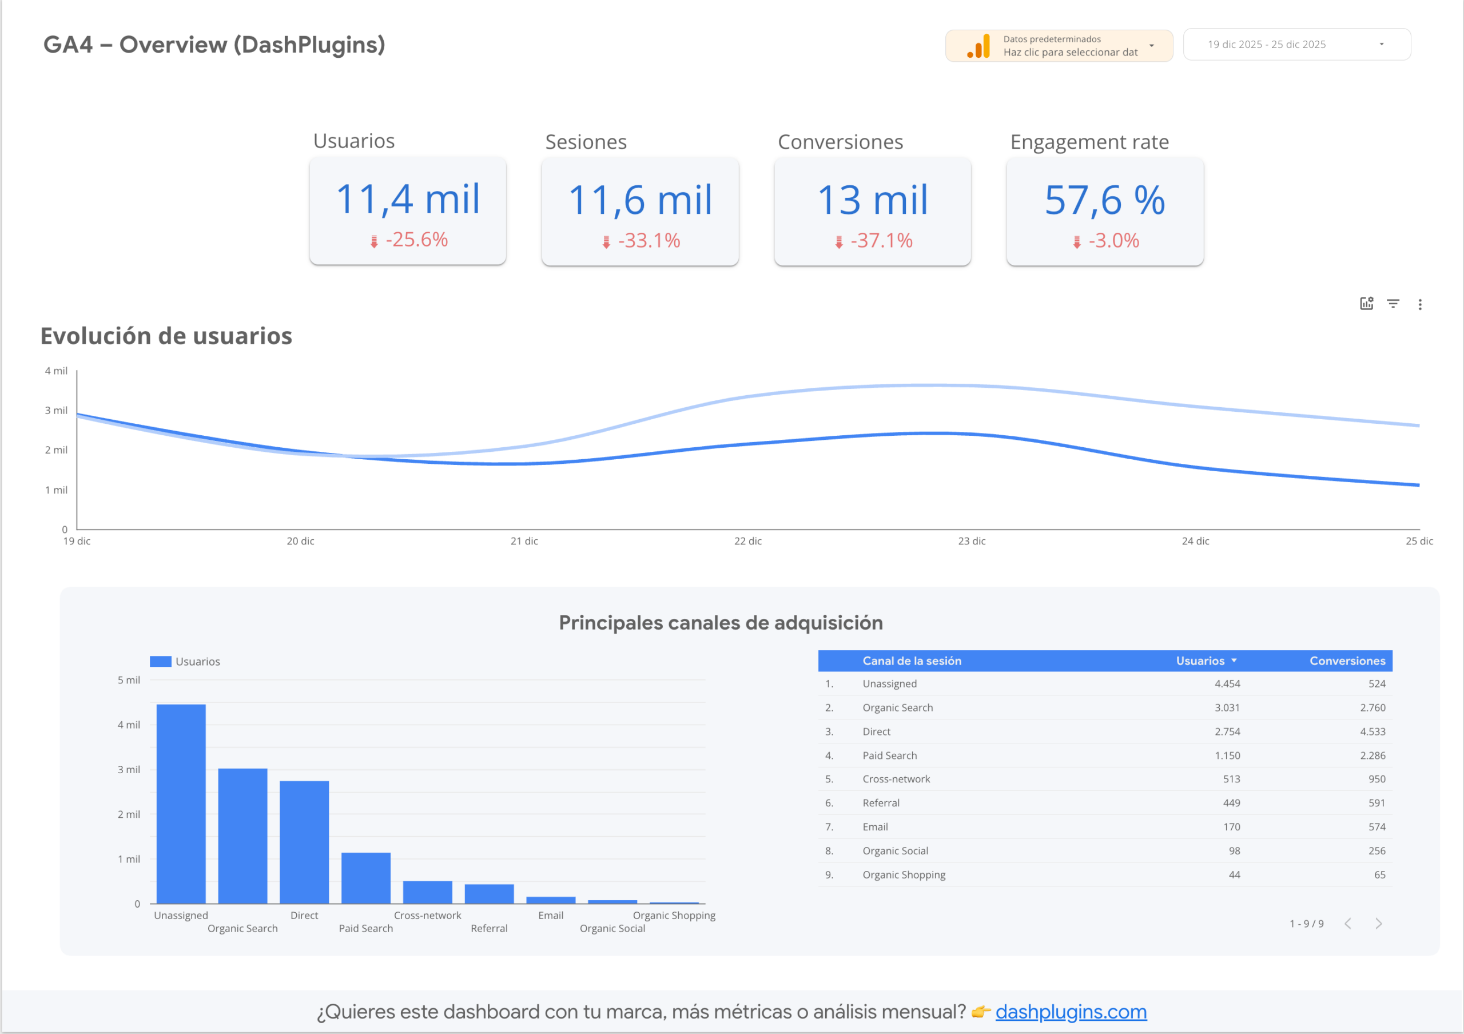1464x1034 pixels.
Task: Click the Unassigned bar in the bar chart
Action: click(181, 803)
